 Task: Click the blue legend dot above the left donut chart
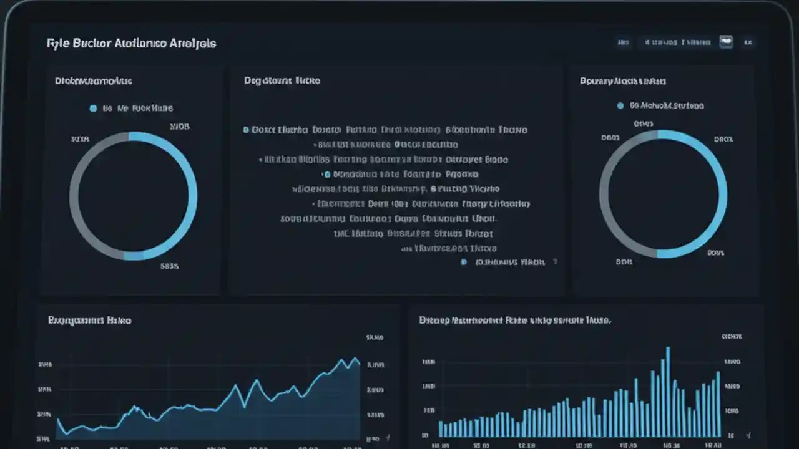93,107
